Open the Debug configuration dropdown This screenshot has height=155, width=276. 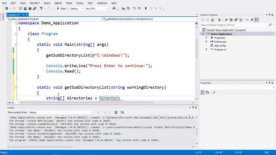pos(77,9)
